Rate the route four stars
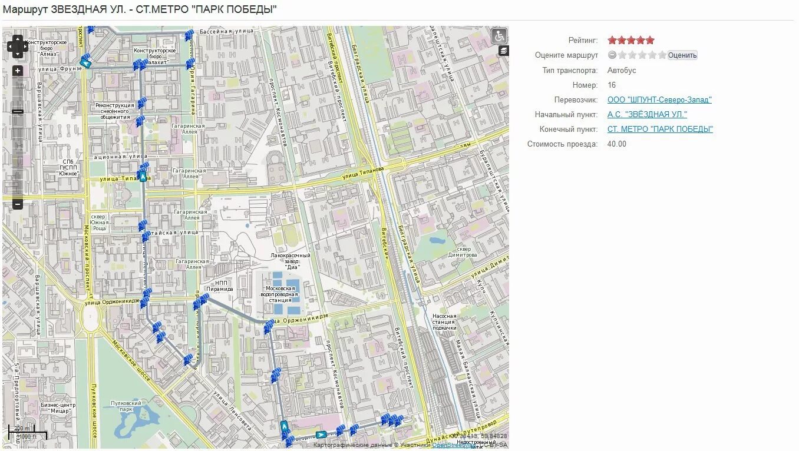The width and height of the screenshot is (799, 451). [652, 55]
